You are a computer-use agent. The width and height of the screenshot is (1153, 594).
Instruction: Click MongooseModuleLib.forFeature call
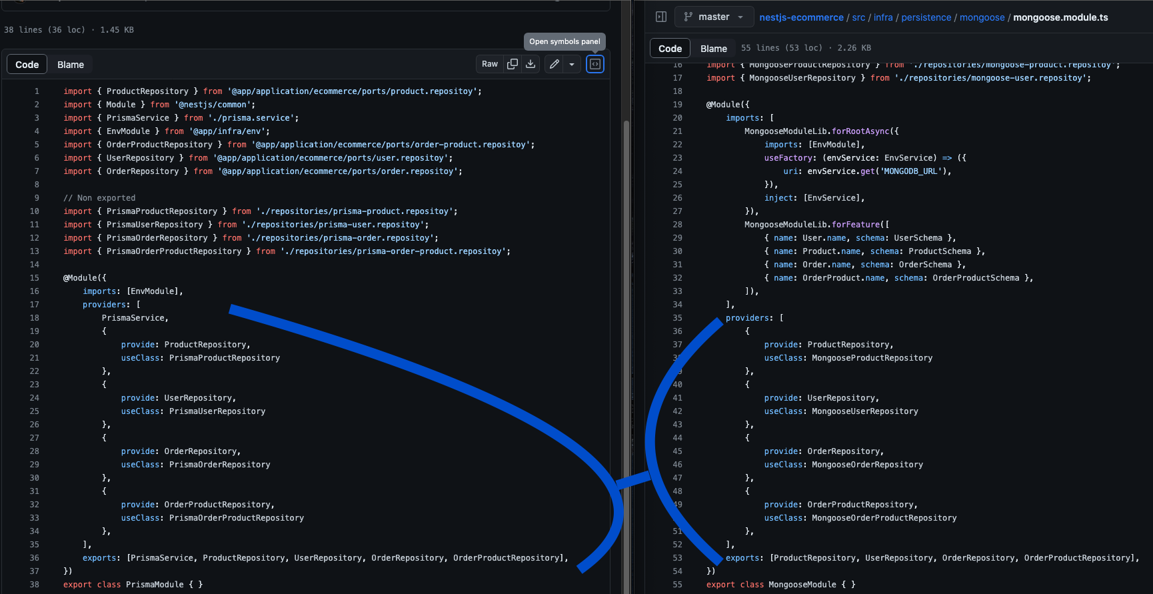(x=816, y=225)
